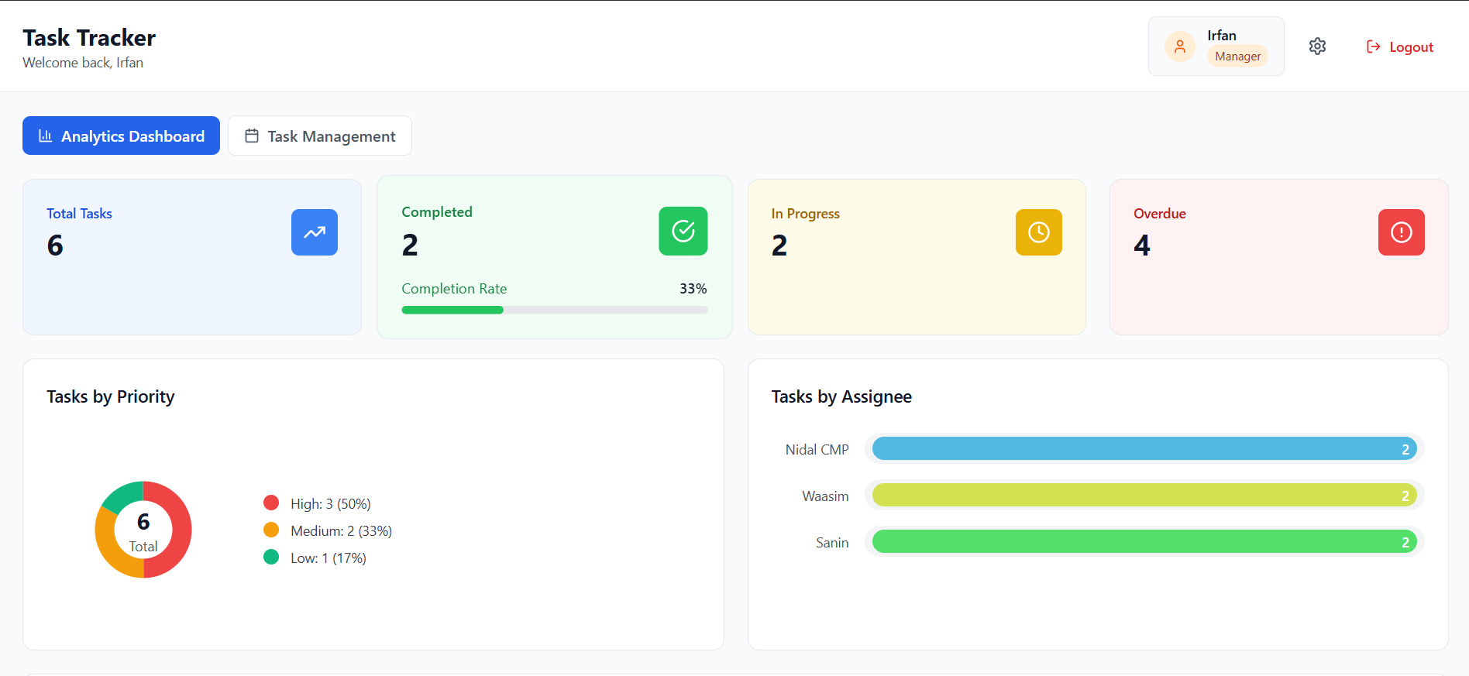Click the Total Tasks label

(x=79, y=214)
